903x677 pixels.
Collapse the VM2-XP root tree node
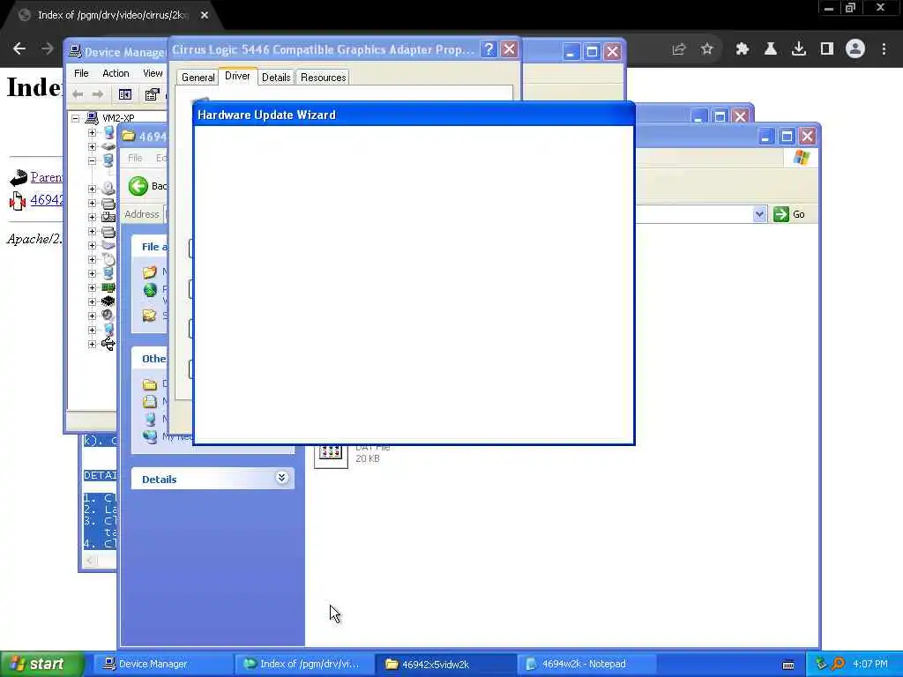click(x=76, y=119)
